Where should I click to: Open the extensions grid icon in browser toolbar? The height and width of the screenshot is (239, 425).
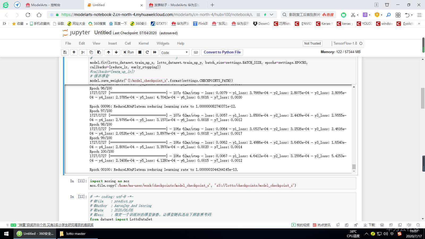[398, 15]
